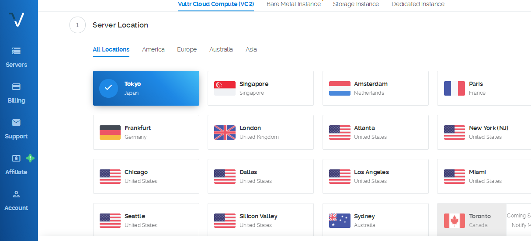Choose Frankfurt location name
This screenshot has width=531, height=241.
[138, 128]
